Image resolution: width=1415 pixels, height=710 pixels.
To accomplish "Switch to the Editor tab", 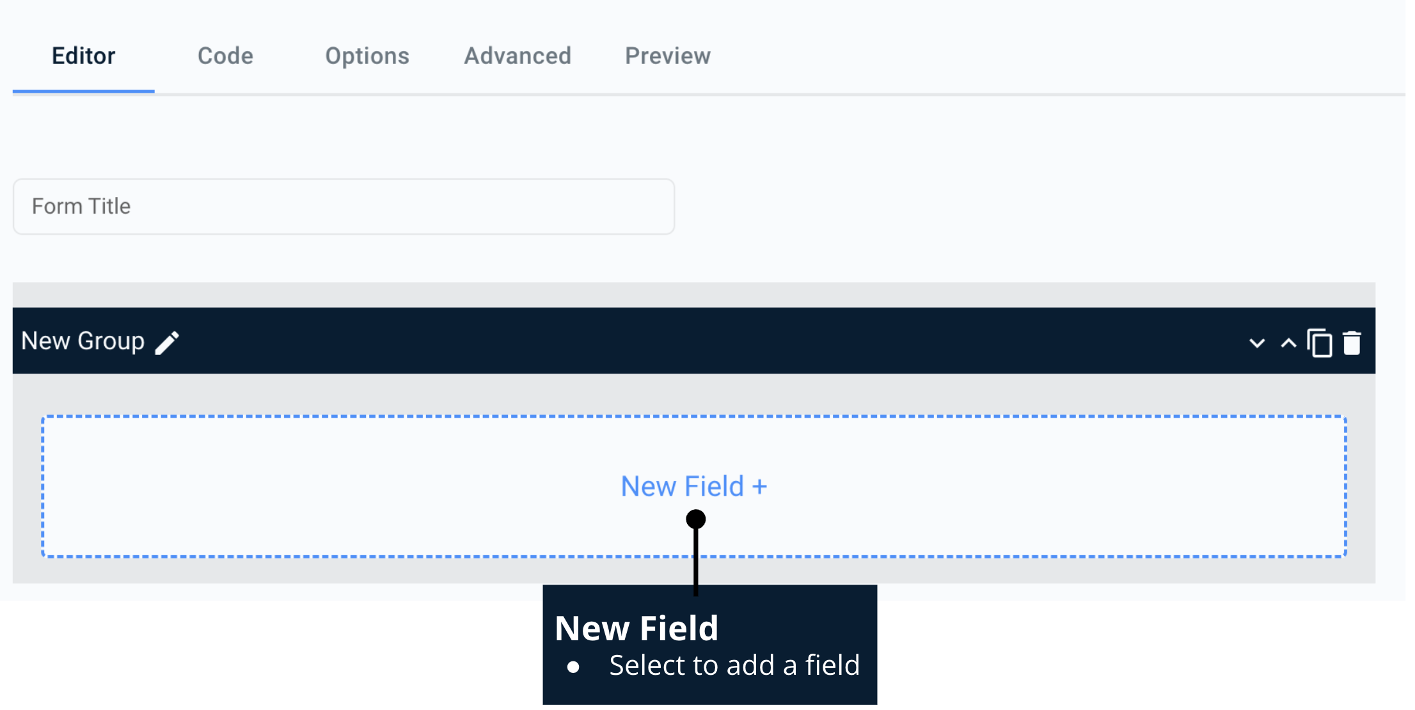I will 83,56.
